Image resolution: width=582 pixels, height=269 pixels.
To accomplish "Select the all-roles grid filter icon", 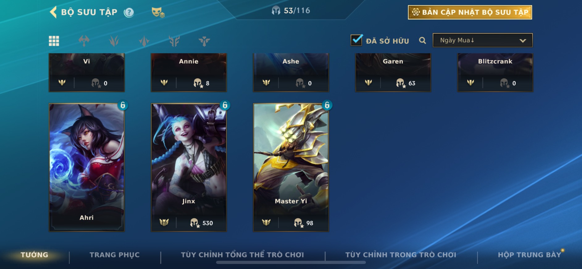I will coord(54,41).
